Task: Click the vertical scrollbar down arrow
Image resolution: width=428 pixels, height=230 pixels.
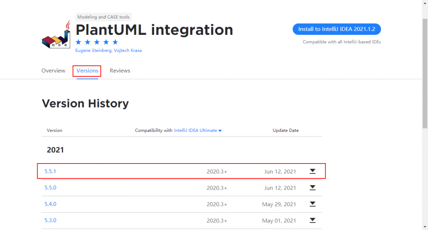Action: (x=425, y=227)
